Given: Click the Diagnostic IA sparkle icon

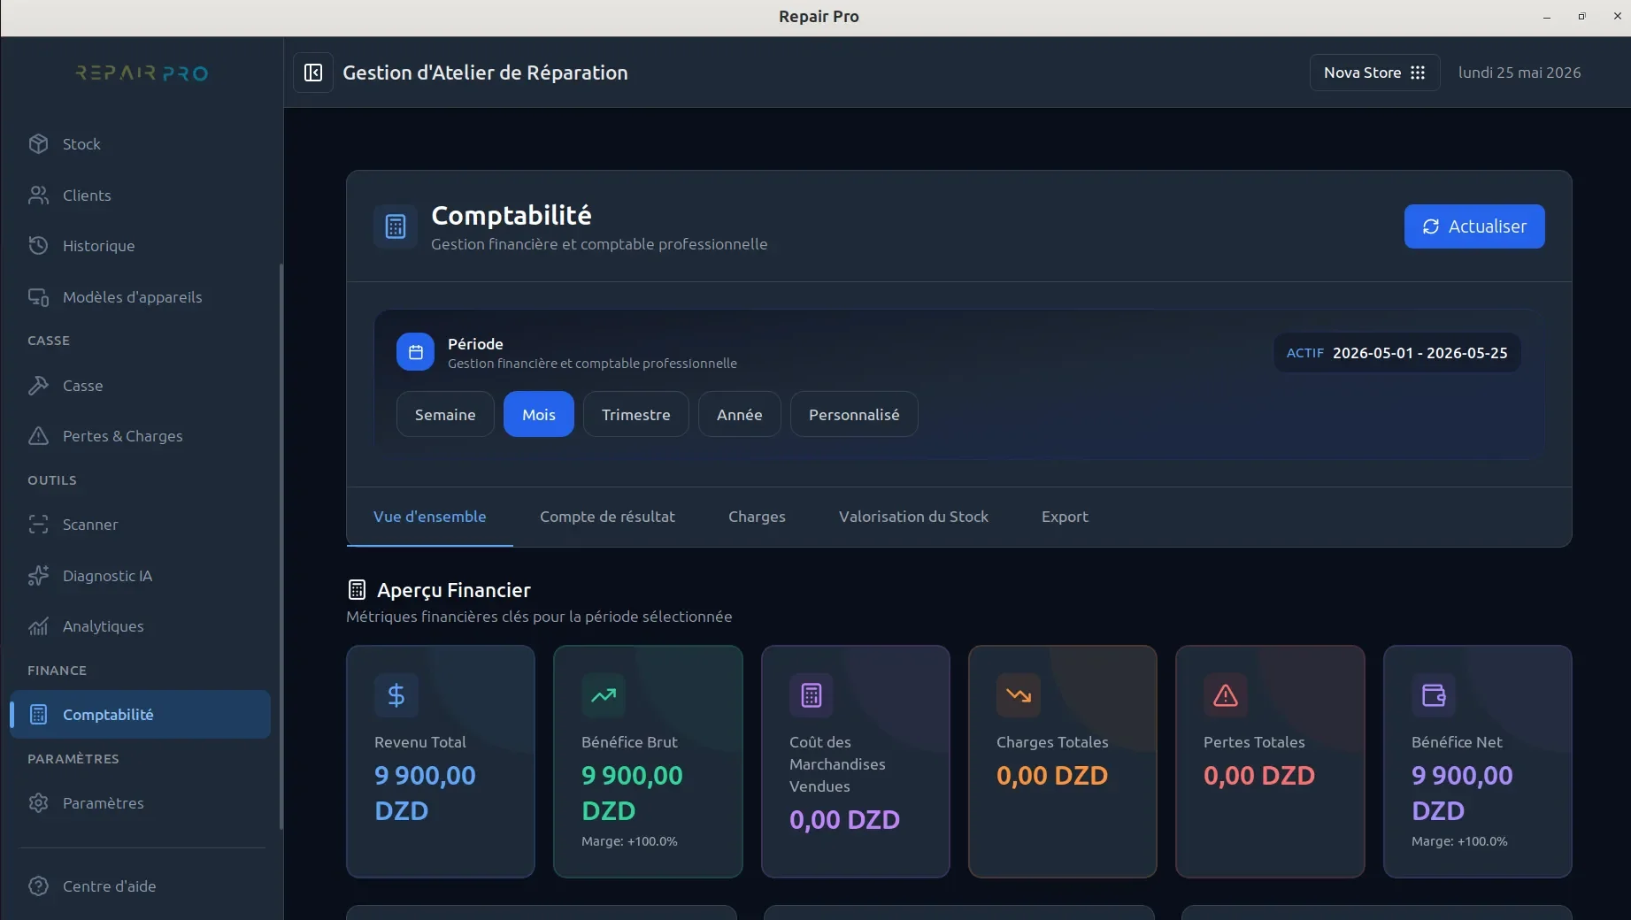Looking at the screenshot, I should [x=38, y=575].
